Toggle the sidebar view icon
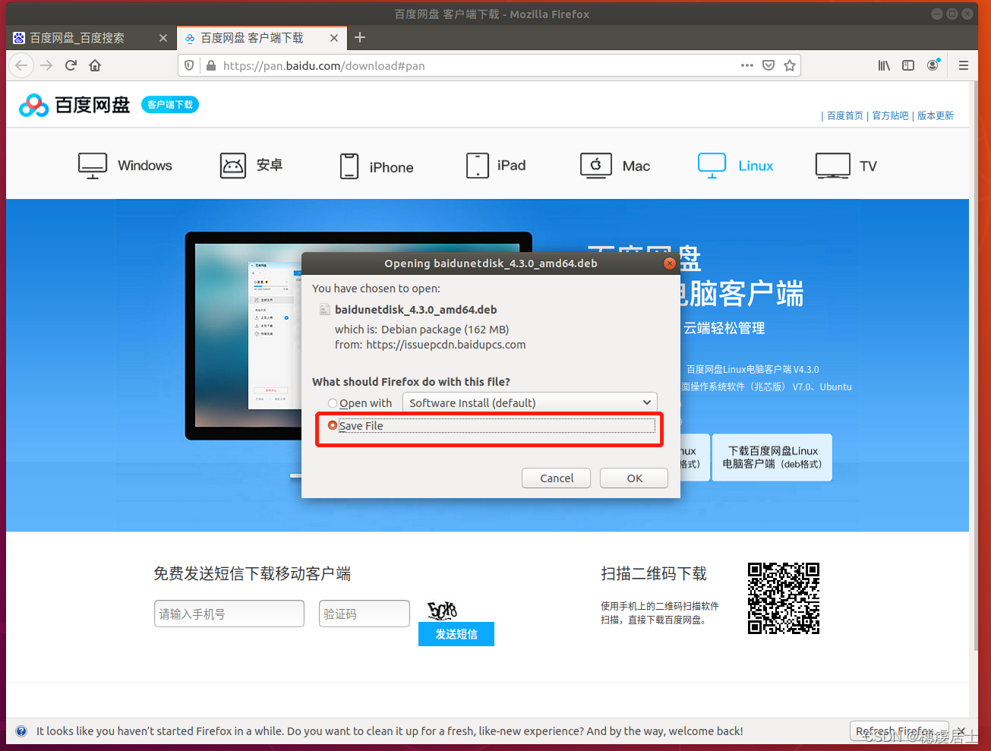Viewport: 991px width, 751px height. tap(908, 65)
